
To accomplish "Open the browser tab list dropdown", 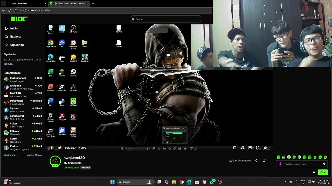I will pos(3,4).
